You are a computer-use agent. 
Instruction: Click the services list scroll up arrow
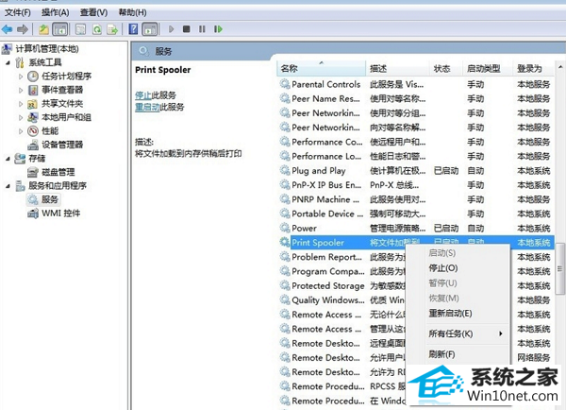coord(560,67)
